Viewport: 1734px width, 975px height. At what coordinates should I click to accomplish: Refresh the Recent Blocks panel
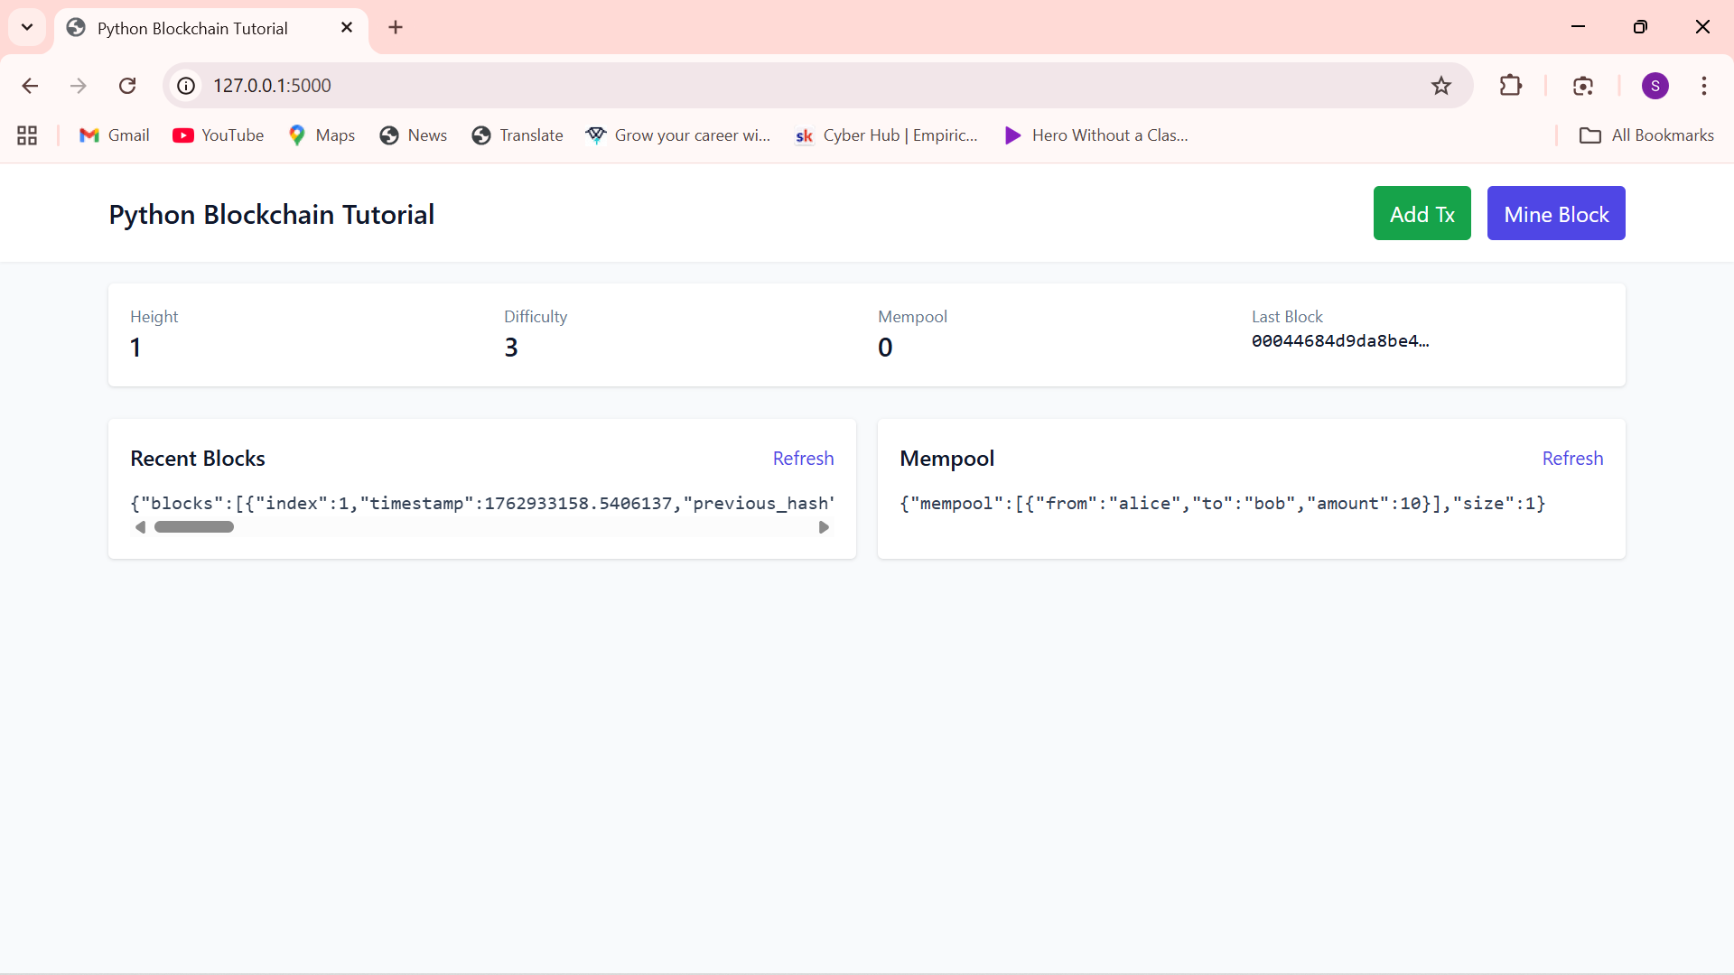(803, 459)
